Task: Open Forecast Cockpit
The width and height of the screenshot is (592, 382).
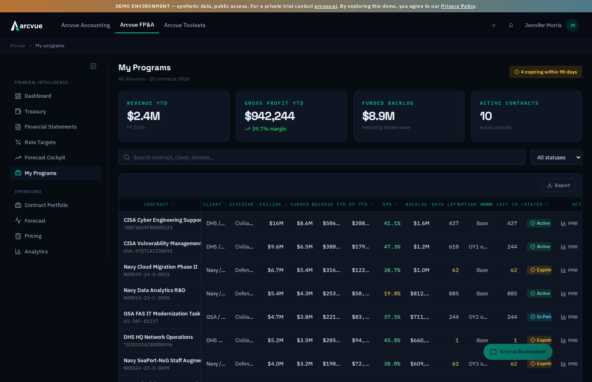Action: [x=55, y=158]
